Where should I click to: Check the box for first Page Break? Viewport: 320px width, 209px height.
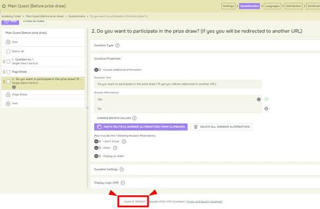8,72
